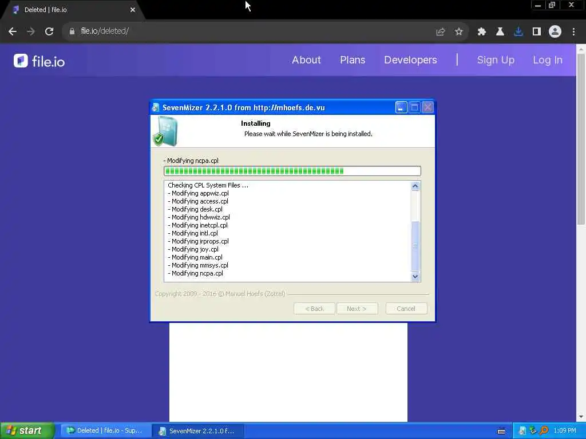Select the 'Modifying main.cpl' log line
The image size is (586, 439).
pos(195,258)
